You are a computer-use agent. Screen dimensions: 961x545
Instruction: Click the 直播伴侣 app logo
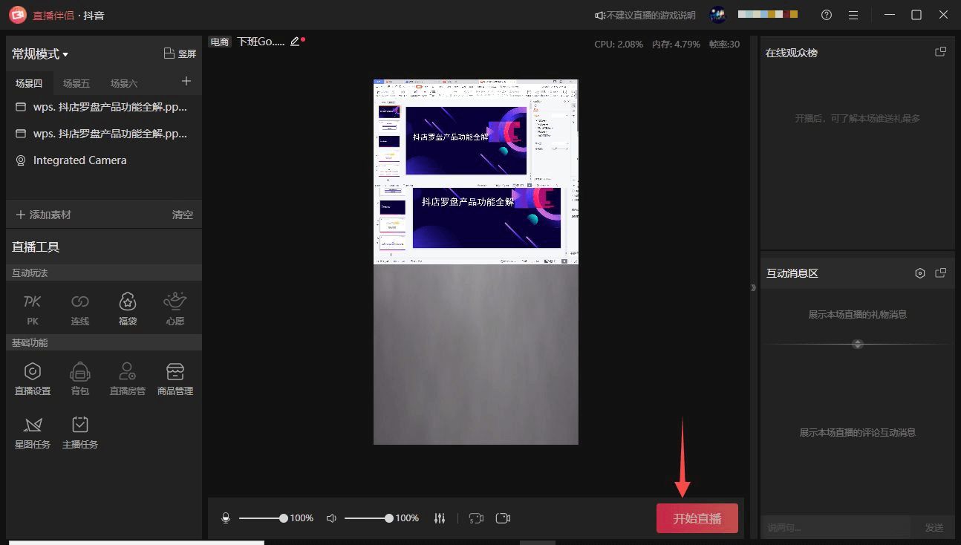coord(18,15)
